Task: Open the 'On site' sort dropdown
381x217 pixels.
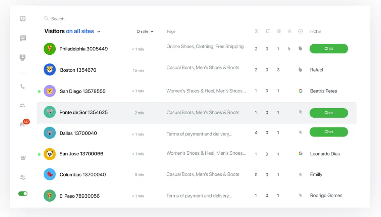Action: tap(145, 32)
